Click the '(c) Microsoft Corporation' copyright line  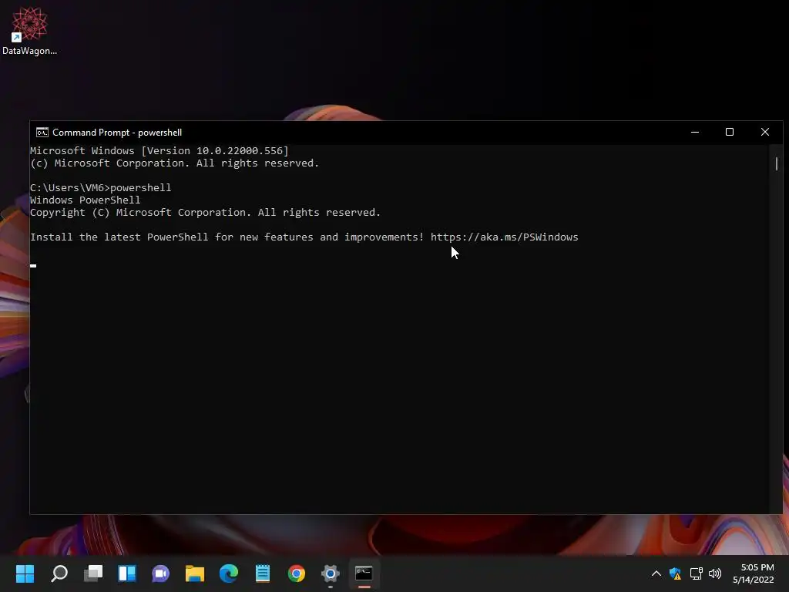175,163
